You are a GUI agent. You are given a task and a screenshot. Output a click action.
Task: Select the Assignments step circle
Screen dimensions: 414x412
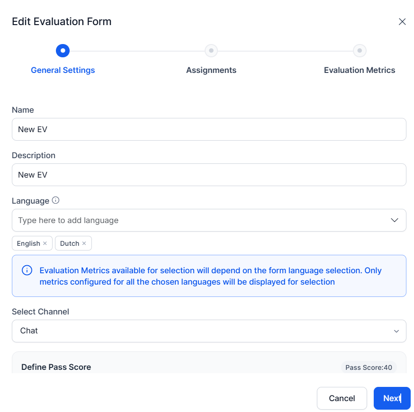211,50
